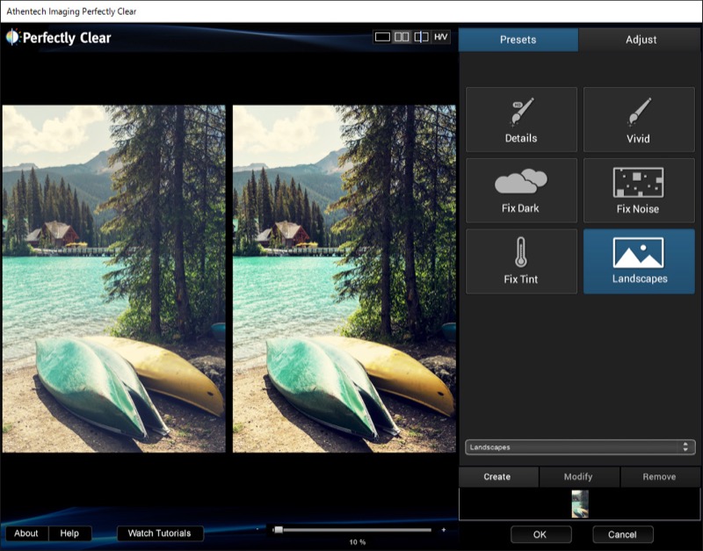This screenshot has height=551, width=703.
Task: Apply the Fix Noise preset
Action: (639, 191)
